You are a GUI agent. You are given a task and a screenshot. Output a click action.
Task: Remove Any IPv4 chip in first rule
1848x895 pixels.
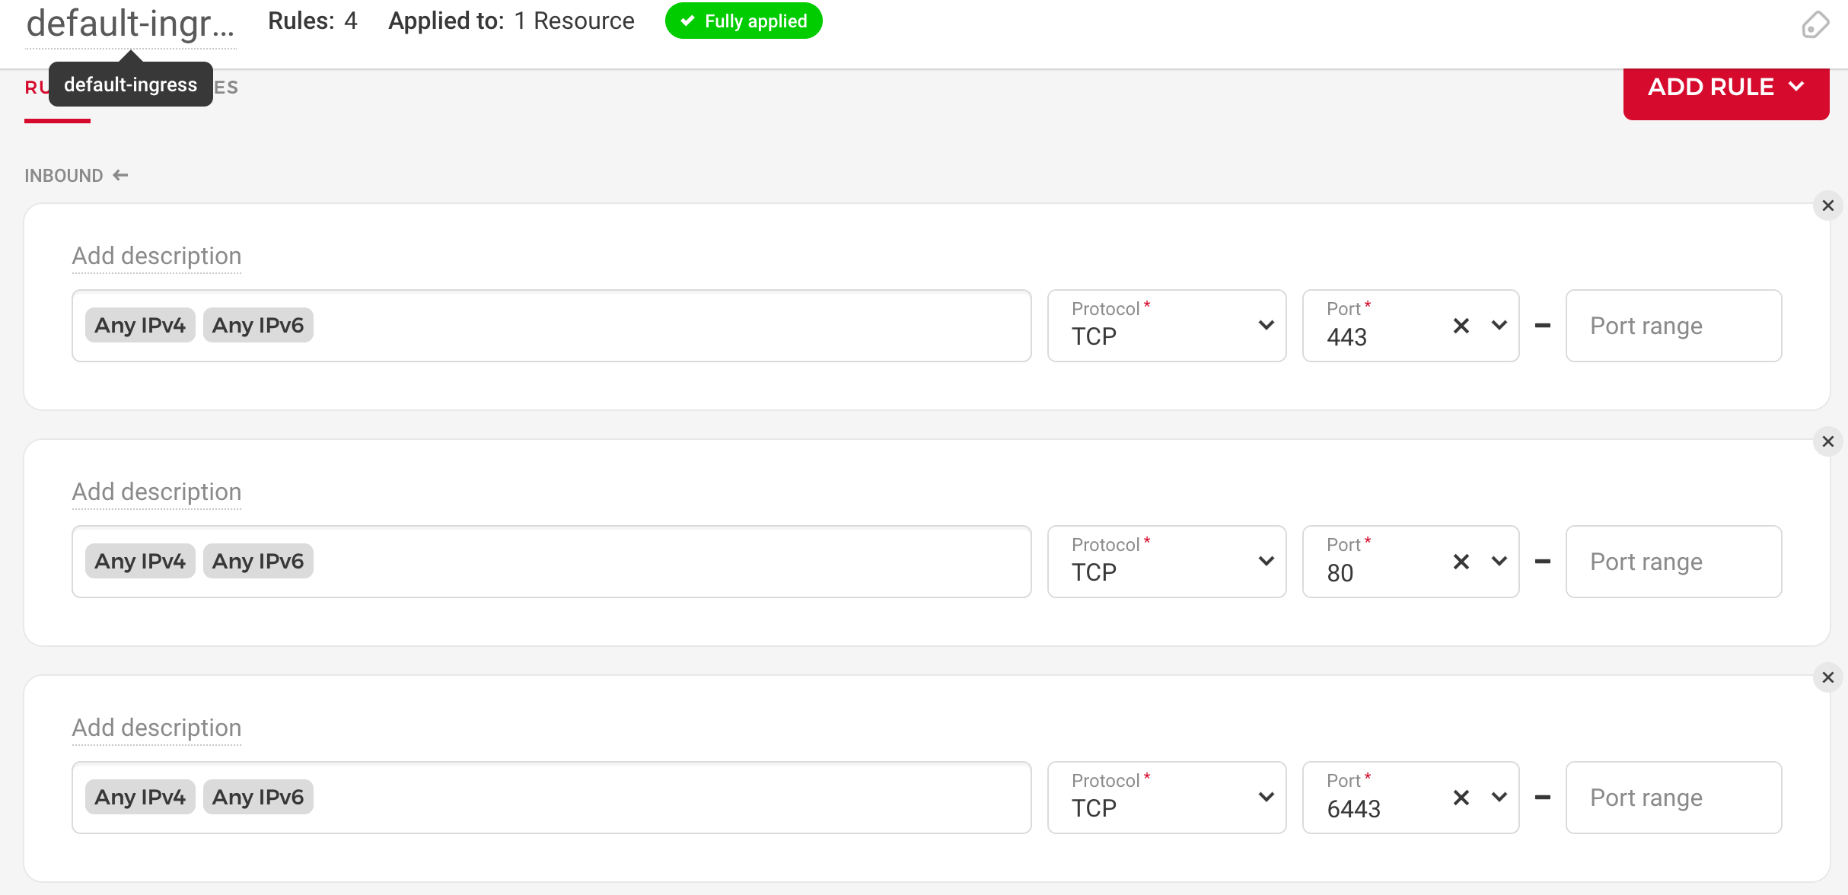pos(140,326)
